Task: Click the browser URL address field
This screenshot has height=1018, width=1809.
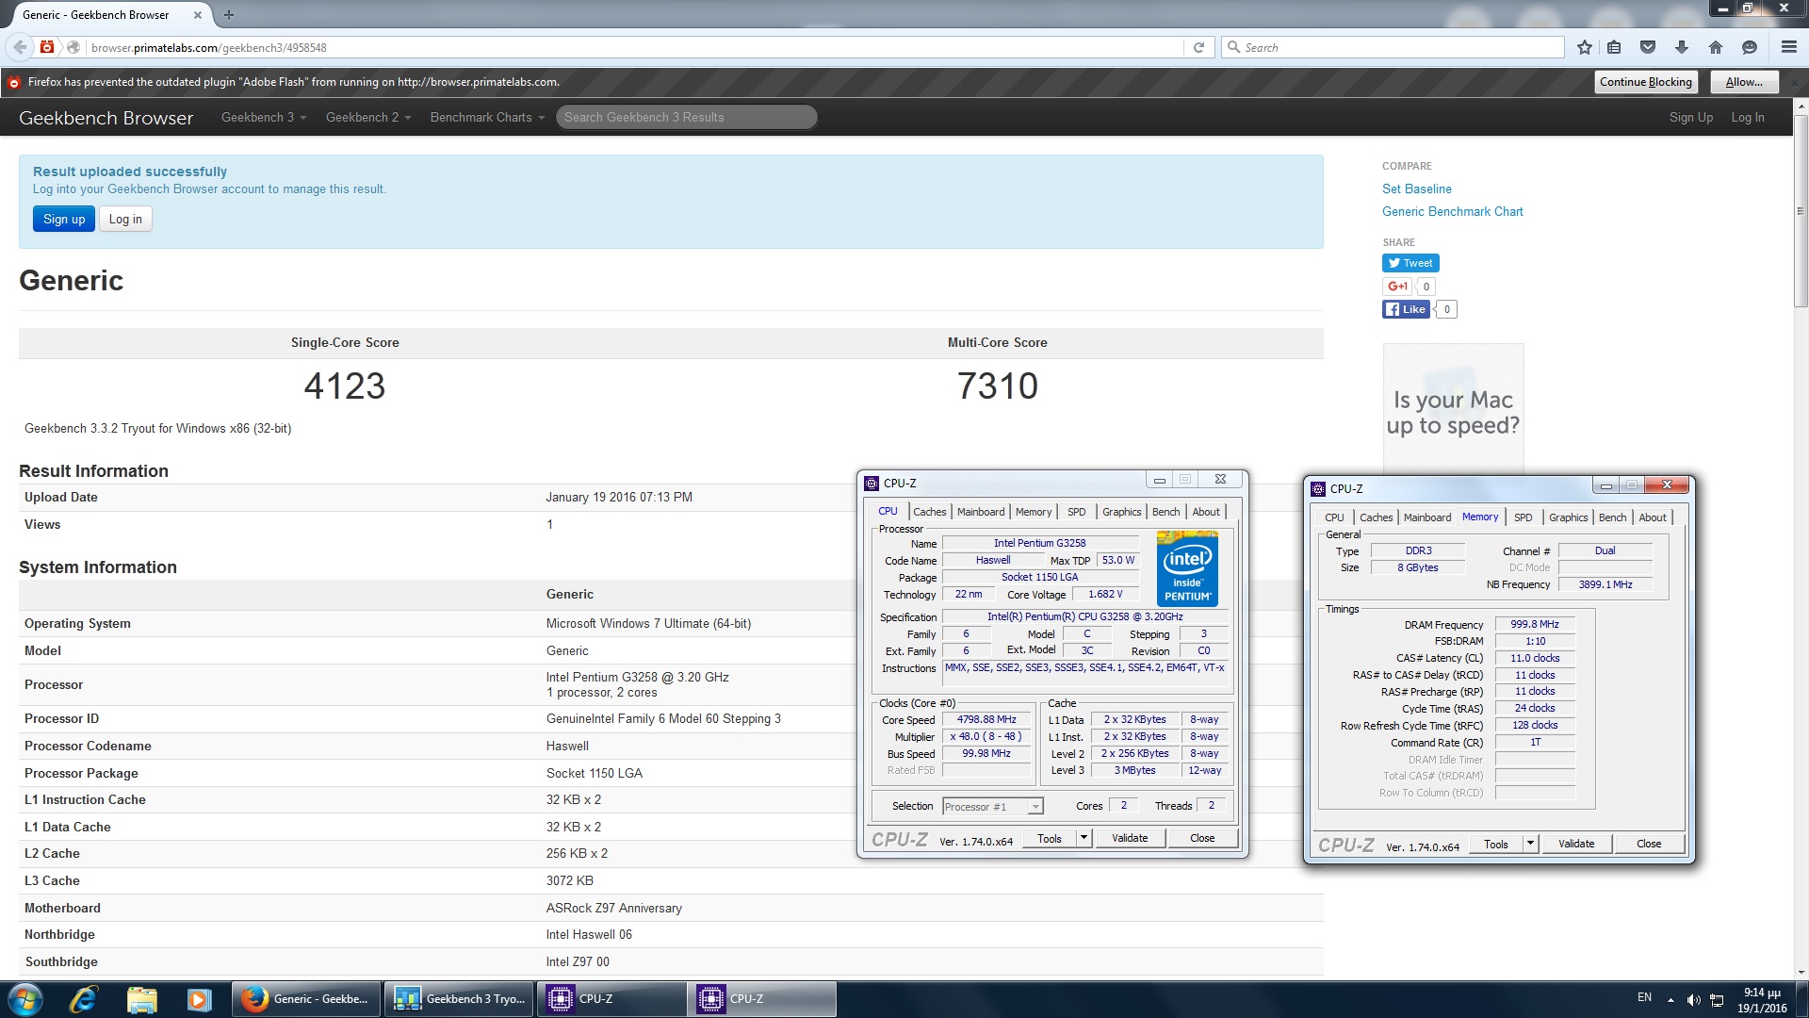Action: [636, 47]
